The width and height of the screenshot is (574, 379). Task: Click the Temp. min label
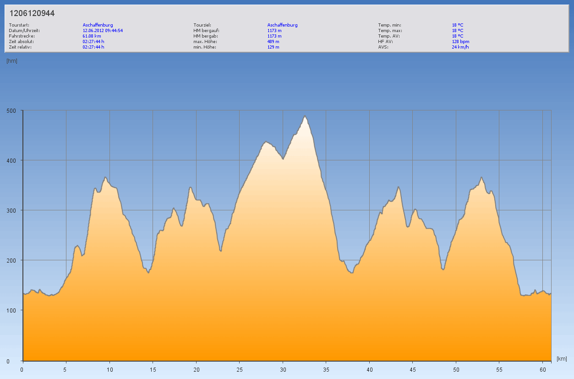click(389, 25)
